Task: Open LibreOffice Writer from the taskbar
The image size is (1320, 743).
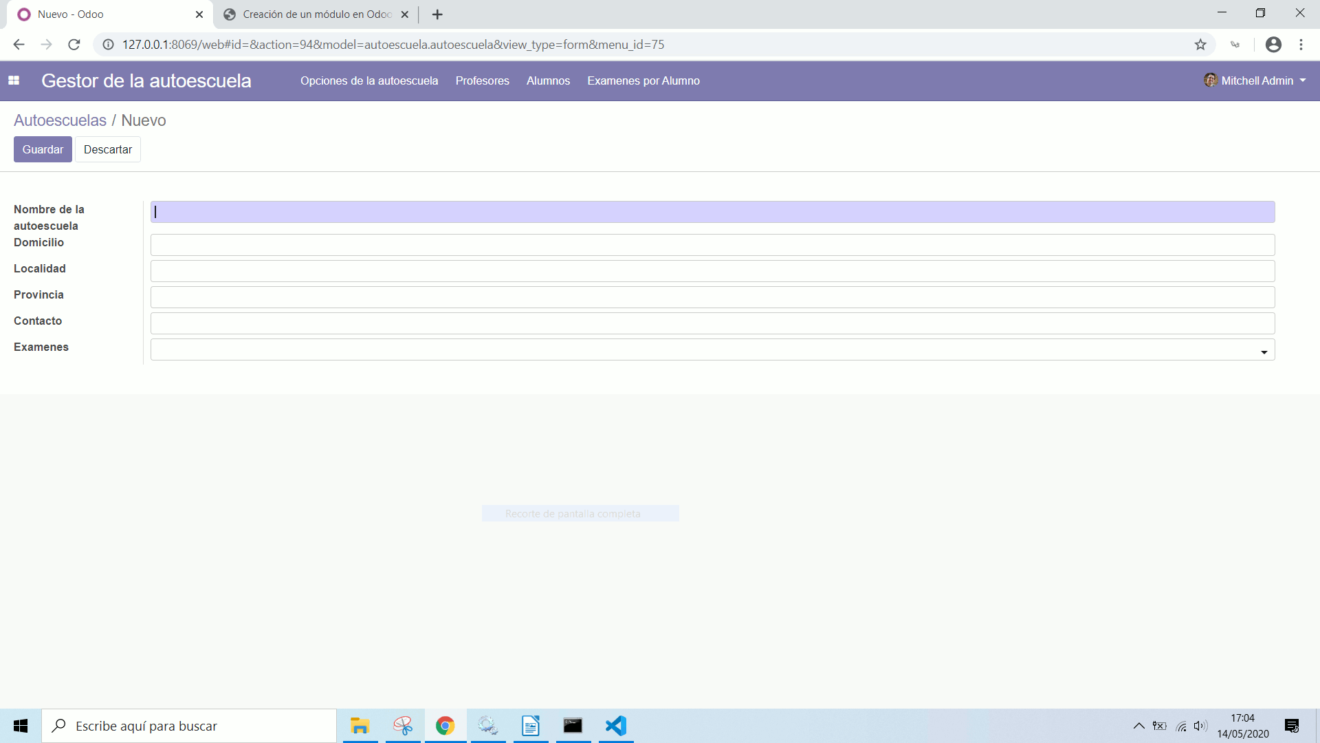Action: pos(531,726)
